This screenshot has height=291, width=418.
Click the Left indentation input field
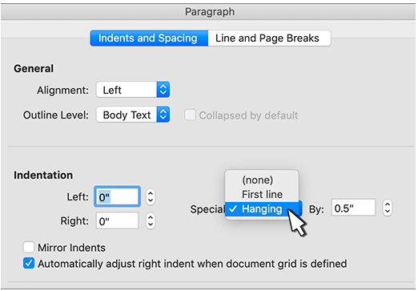(x=117, y=197)
